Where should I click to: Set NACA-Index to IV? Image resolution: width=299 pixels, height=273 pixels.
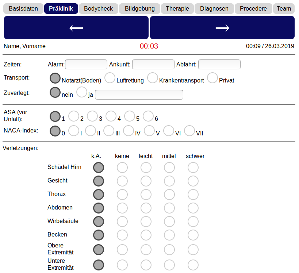coord(129,131)
